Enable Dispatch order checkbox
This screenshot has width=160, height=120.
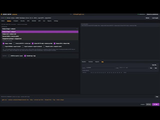coord(44,46)
